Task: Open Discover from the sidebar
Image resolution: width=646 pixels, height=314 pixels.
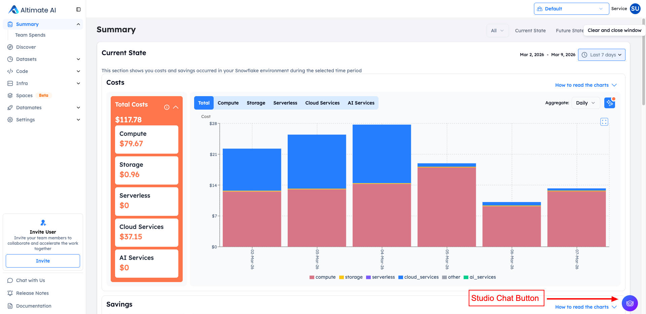Action: click(26, 47)
